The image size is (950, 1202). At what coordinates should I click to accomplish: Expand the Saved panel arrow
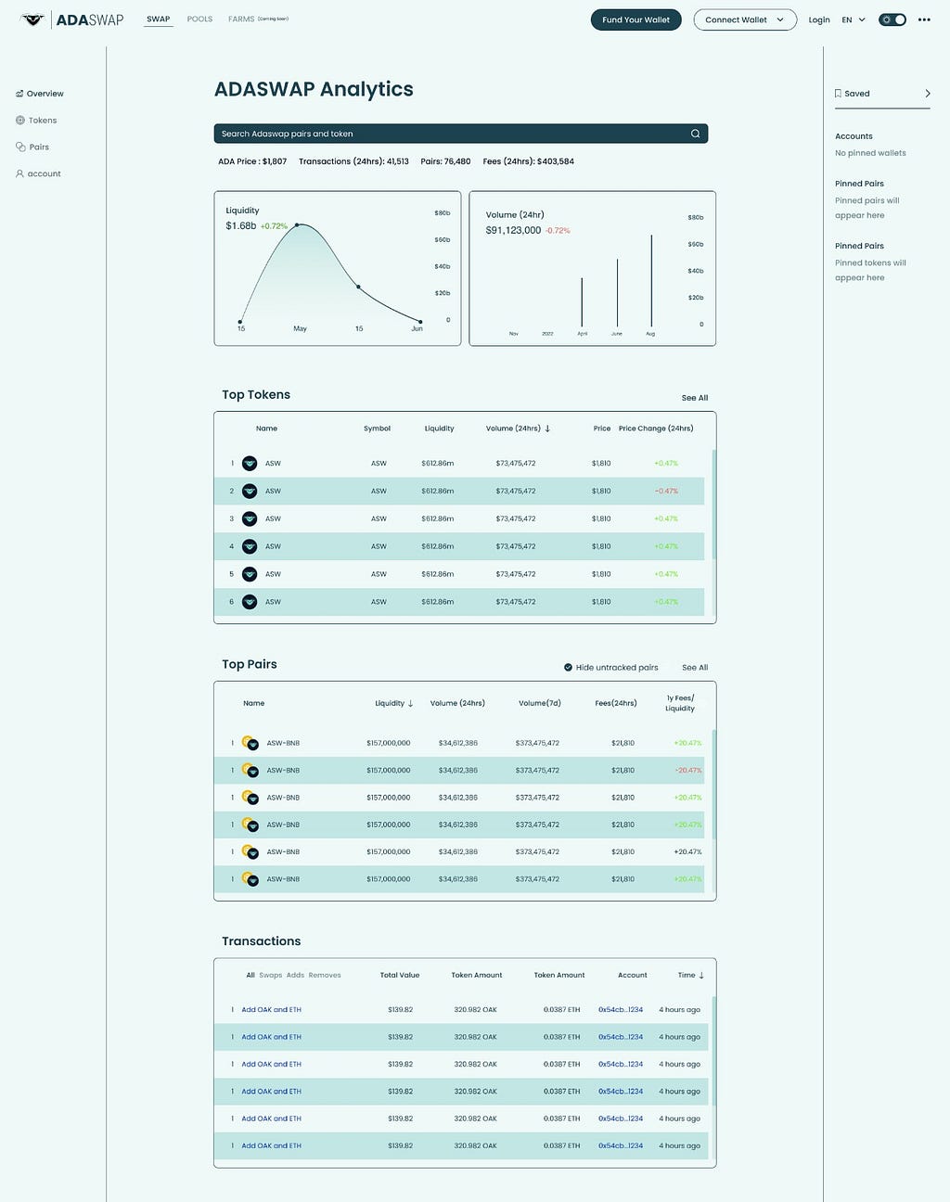tap(928, 94)
